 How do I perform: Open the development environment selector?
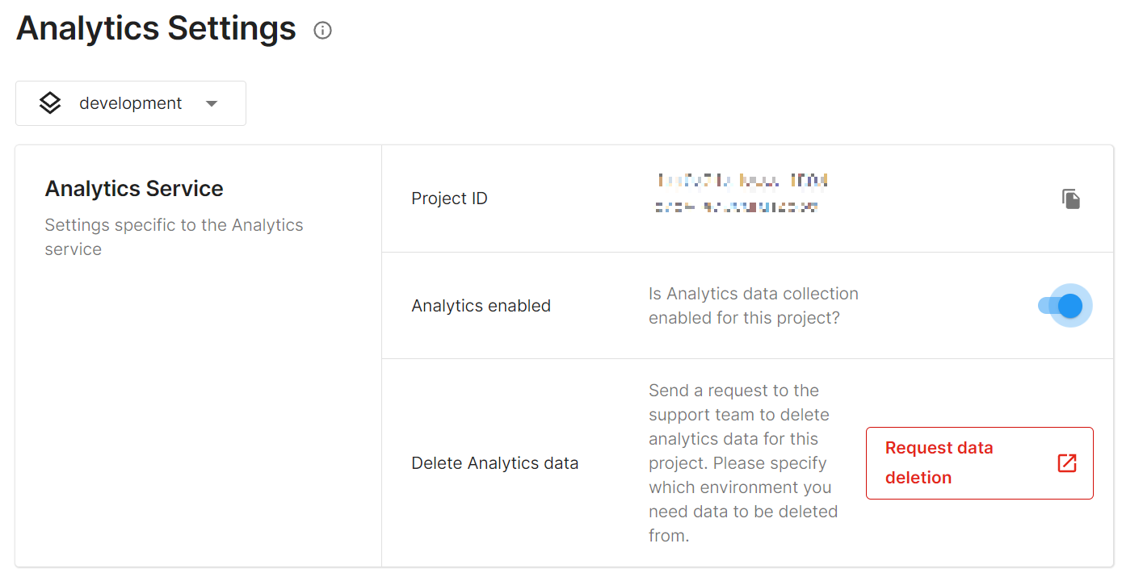131,103
